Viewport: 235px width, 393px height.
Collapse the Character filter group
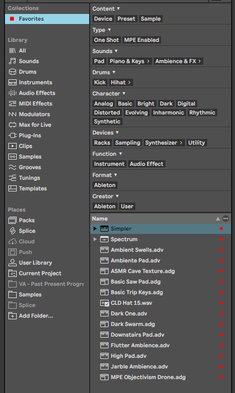click(x=124, y=93)
